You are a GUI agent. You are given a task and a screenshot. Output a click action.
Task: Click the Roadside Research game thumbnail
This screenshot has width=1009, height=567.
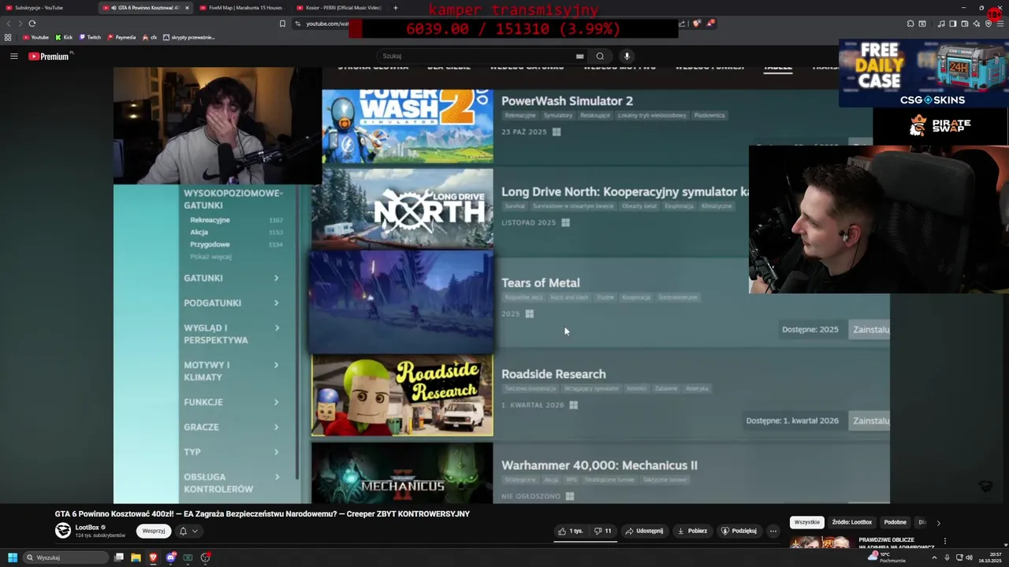[x=402, y=395]
